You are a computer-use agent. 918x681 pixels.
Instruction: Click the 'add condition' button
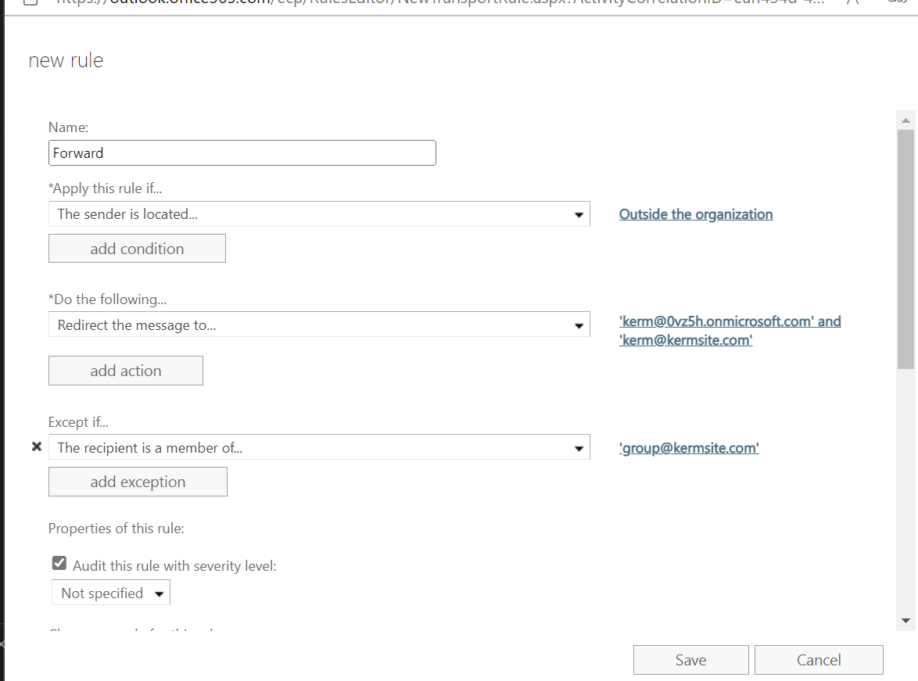[137, 249]
